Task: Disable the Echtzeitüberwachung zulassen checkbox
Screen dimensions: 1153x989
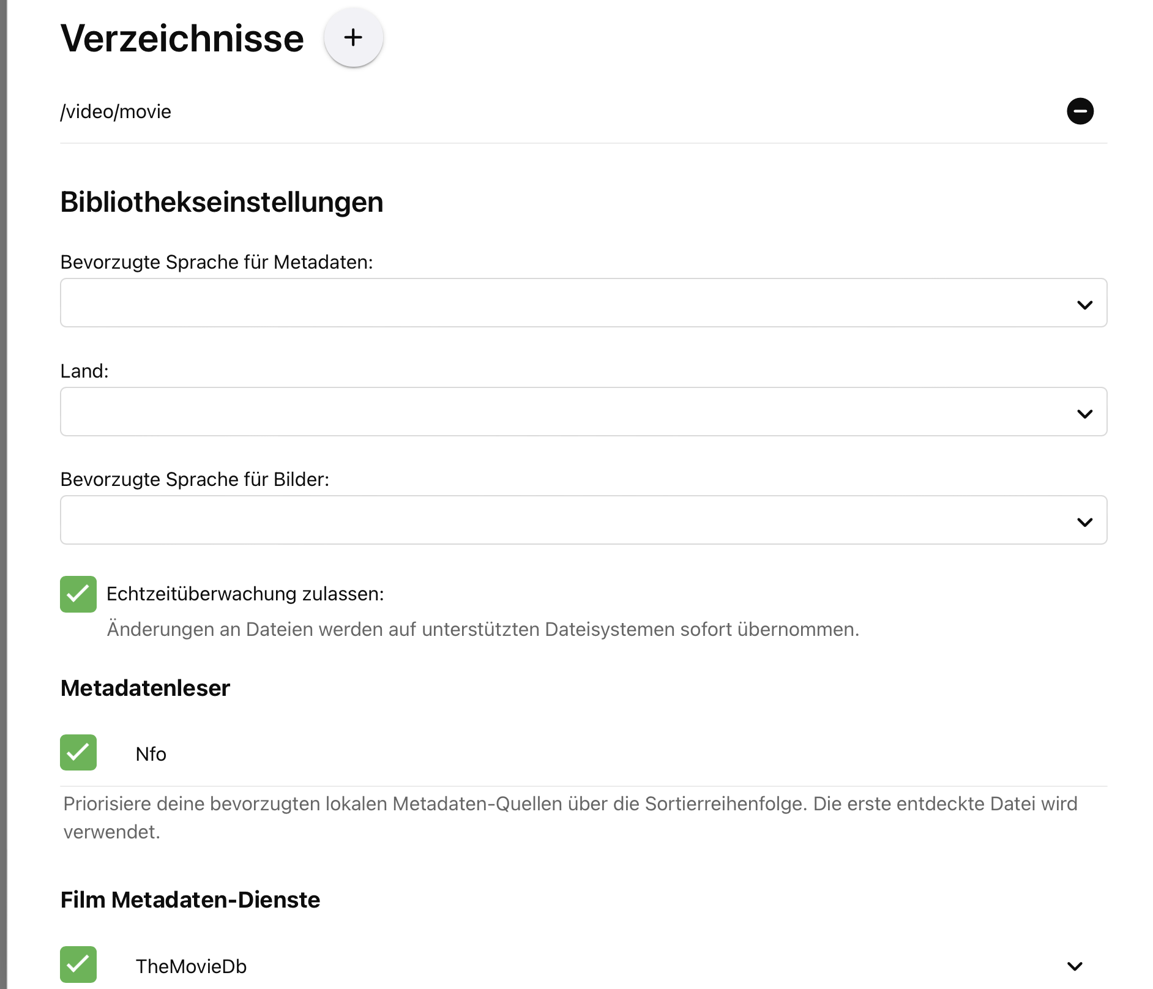Action: point(78,594)
